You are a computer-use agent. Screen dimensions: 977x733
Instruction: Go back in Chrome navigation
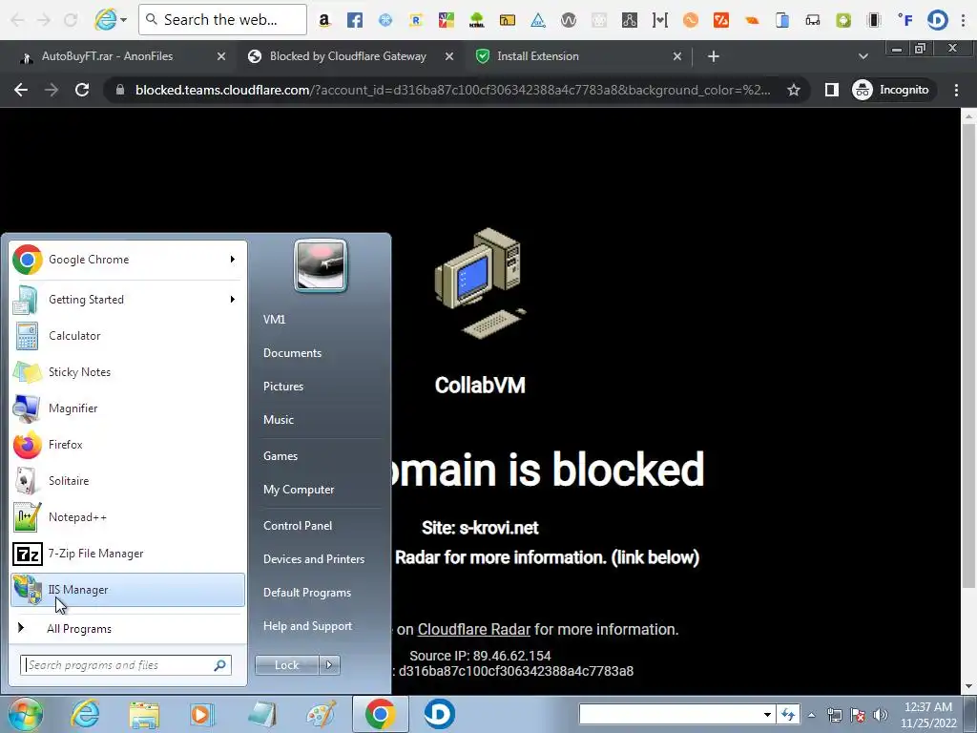pos(21,91)
